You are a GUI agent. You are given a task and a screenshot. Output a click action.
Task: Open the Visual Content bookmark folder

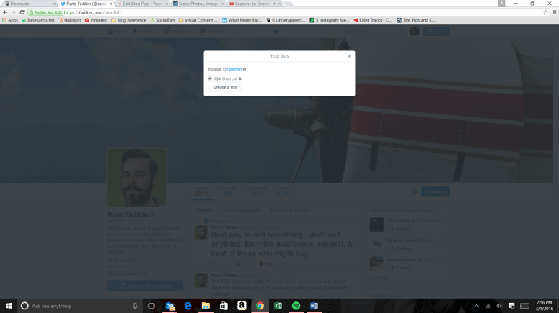198,20
